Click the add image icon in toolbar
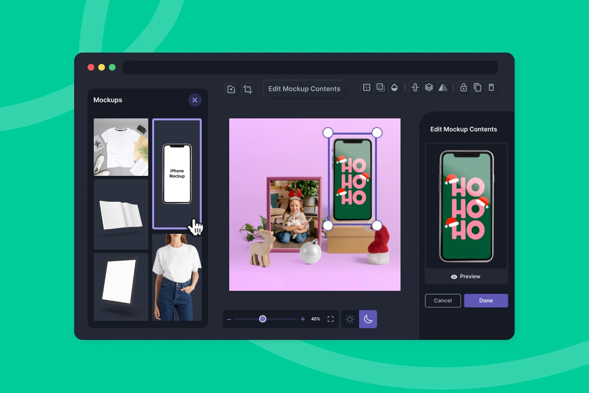The height and width of the screenshot is (393, 589). point(231,89)
